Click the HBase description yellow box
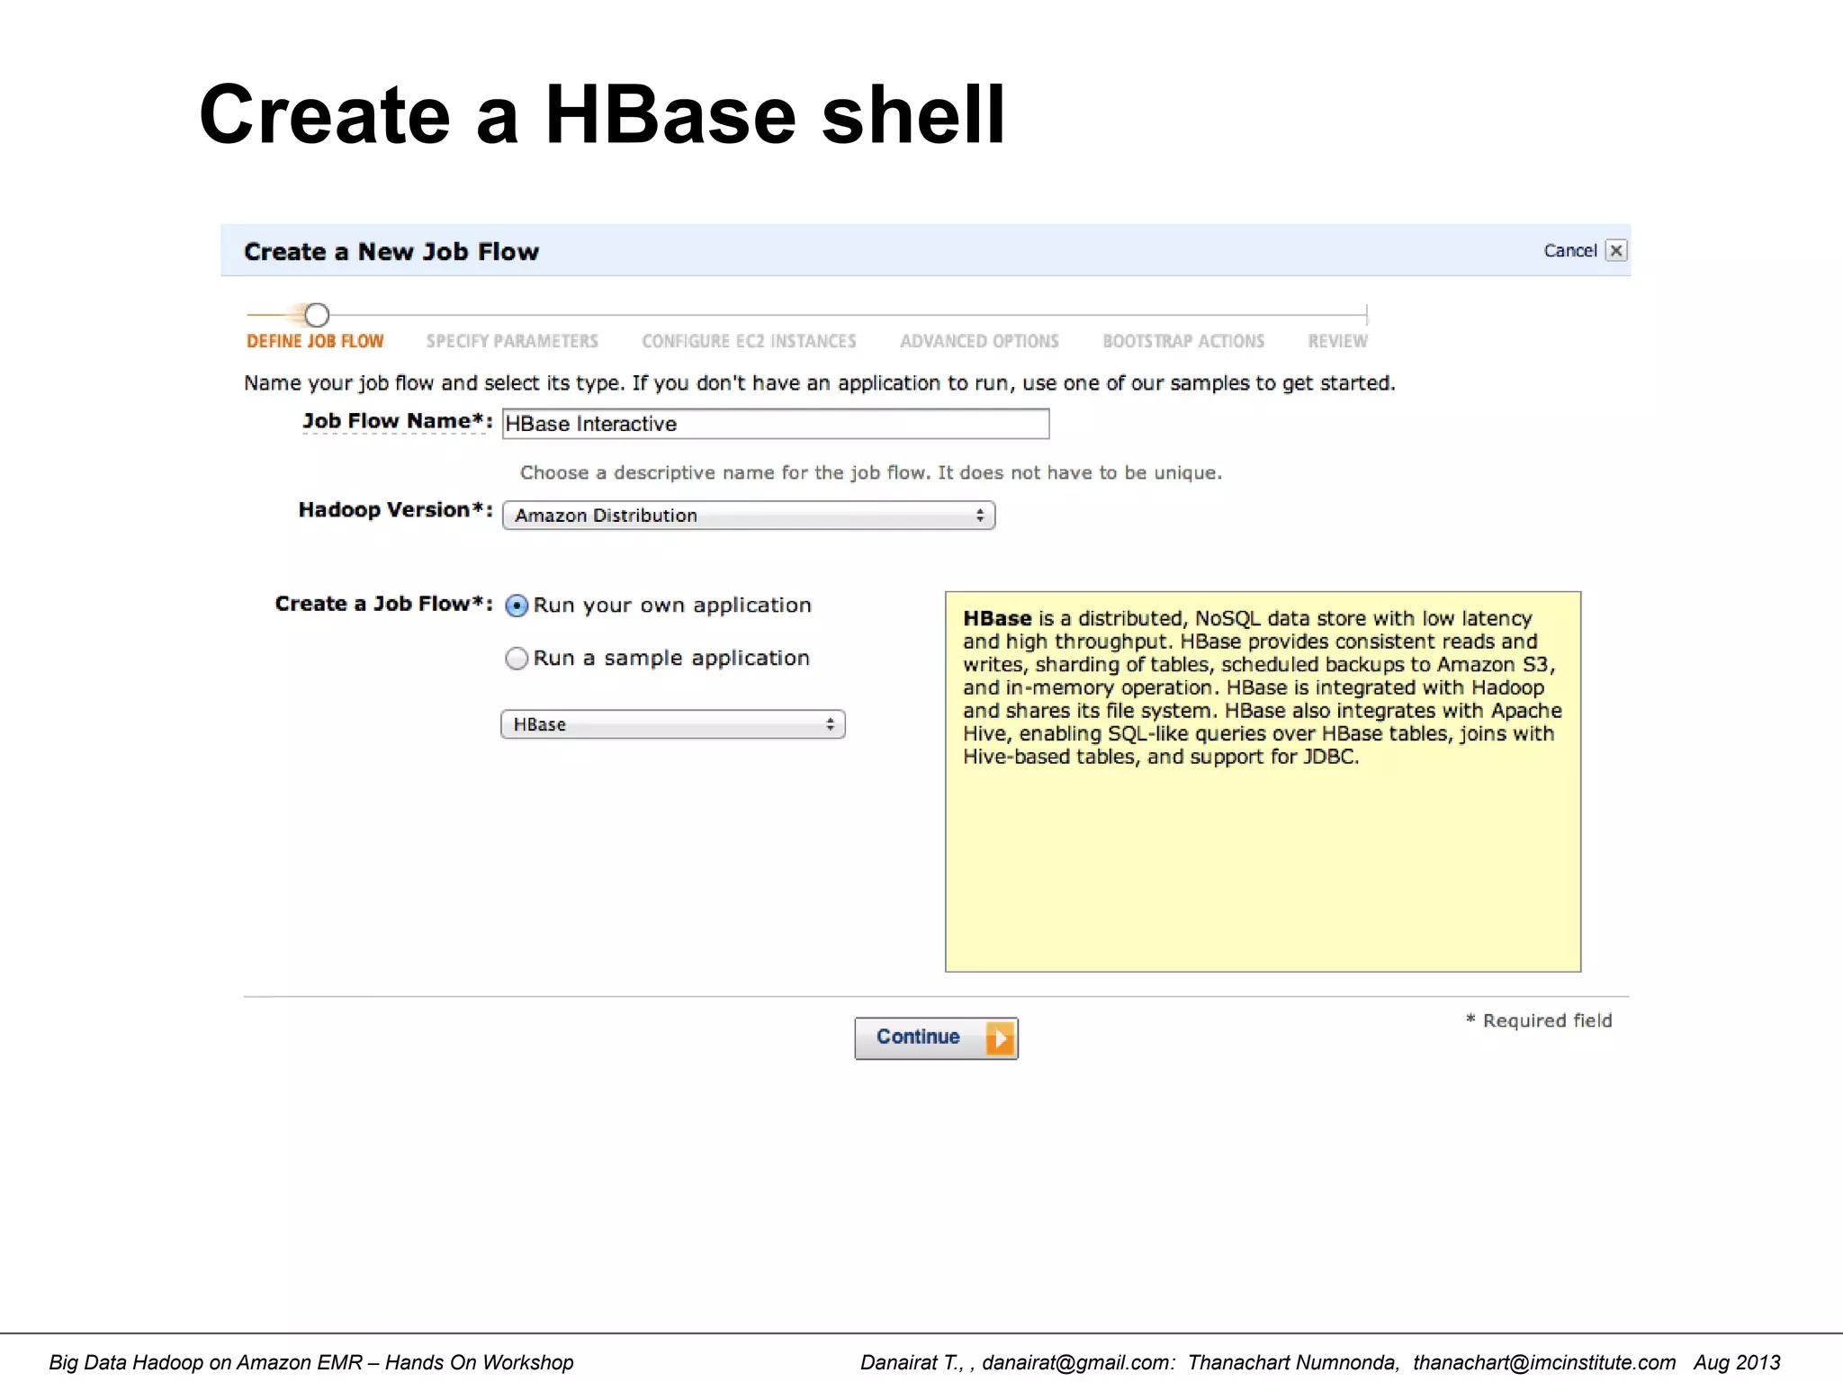1843x1382 pixels. tap(1263, 781)
